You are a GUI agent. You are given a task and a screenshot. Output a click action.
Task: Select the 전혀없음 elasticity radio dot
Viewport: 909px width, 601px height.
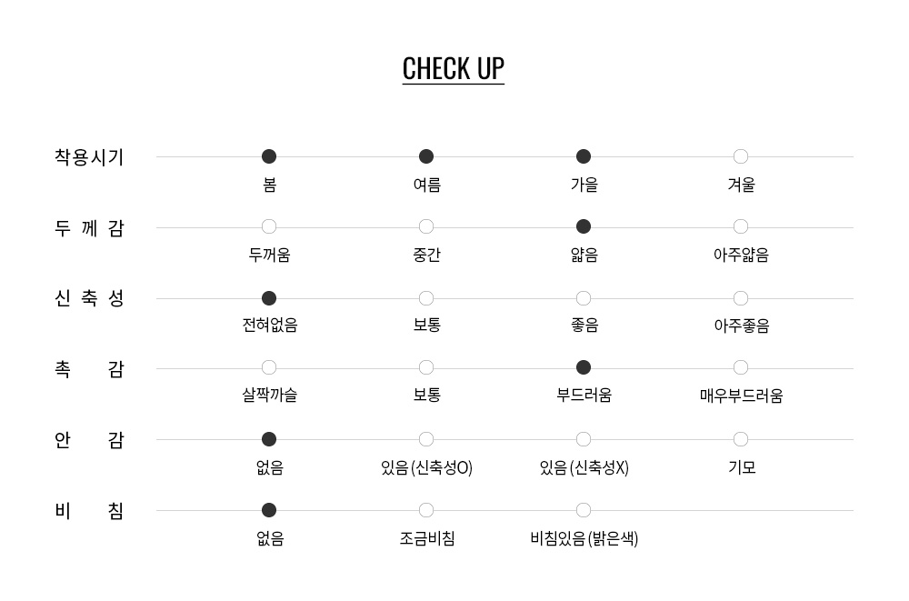coord(269,298)
